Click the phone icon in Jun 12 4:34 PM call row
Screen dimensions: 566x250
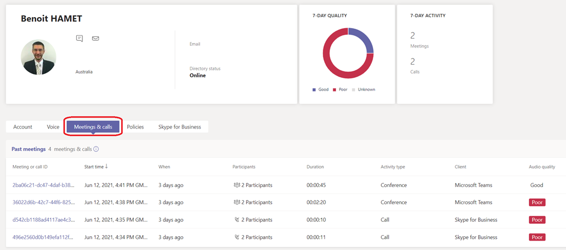pos(236,237)
